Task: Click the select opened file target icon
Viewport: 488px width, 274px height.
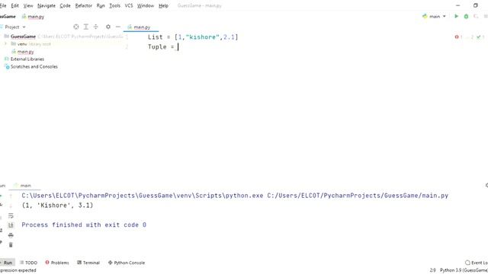Action: click(x=76, y=27)
